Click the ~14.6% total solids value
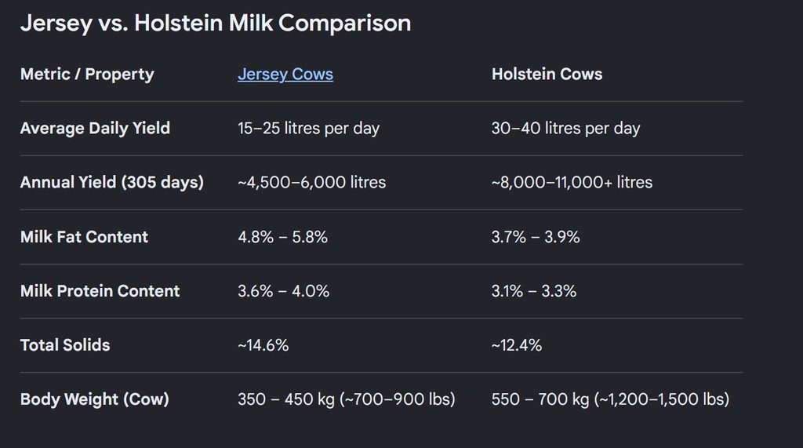This screenshot has height=448, width=803. pyautogui.click(x=263, y=345)
